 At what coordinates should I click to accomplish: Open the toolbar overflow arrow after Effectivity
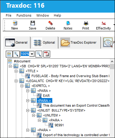tap(114, 25)
